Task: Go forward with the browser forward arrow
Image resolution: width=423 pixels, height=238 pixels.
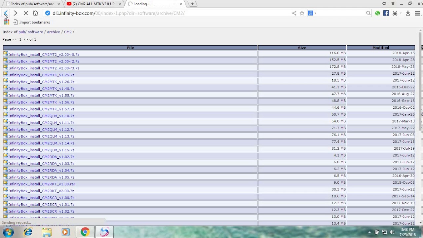Action: coord(15,13)
